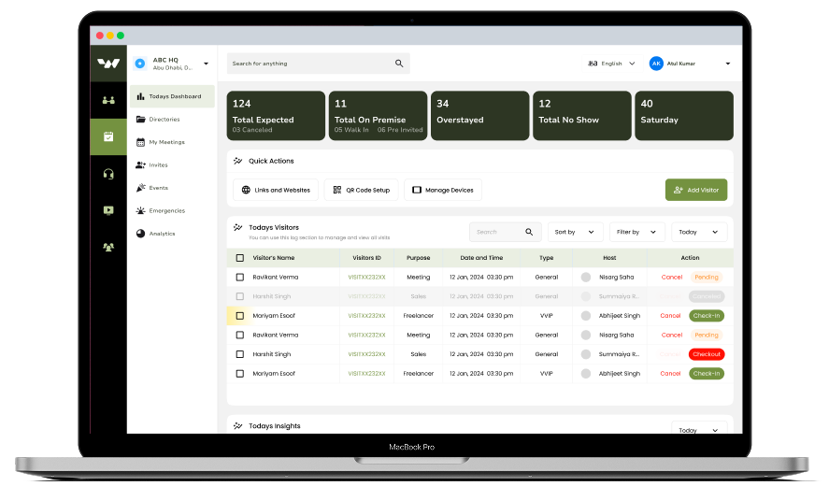Click the Add Visitor button
The image size is (829, 486).
(695, 190)
